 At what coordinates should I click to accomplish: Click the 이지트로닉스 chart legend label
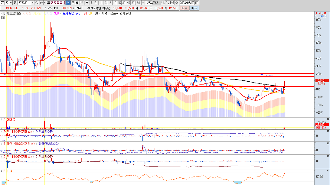click(x=12, y=13)
